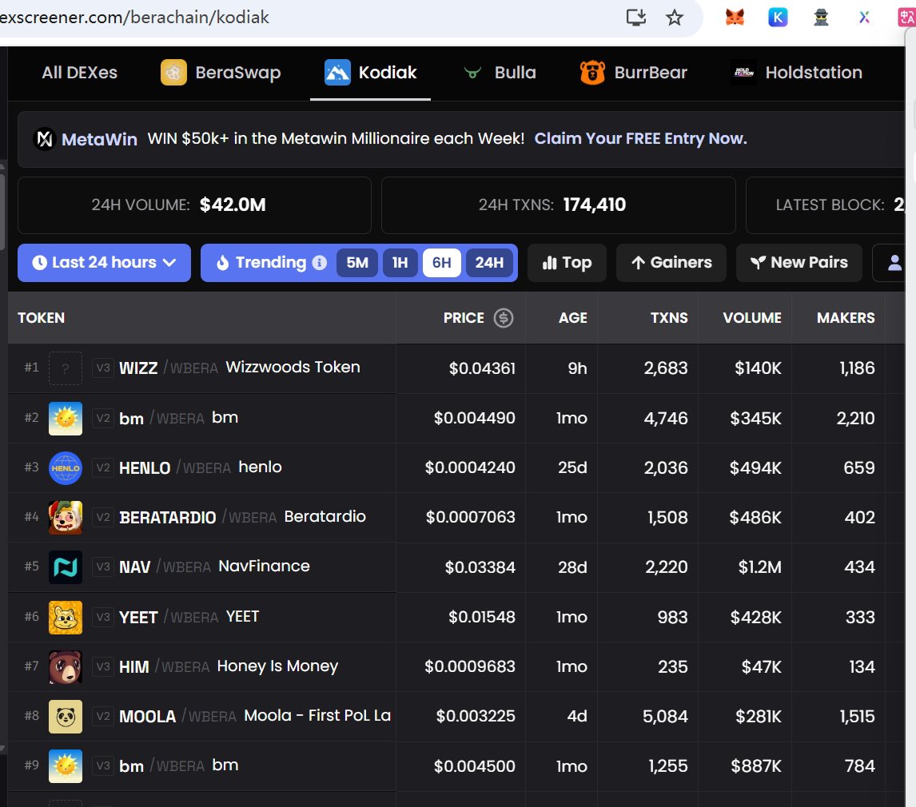Click Claim Your FREE Entry Now link
The image size is (916, 807).
(641, 138)
